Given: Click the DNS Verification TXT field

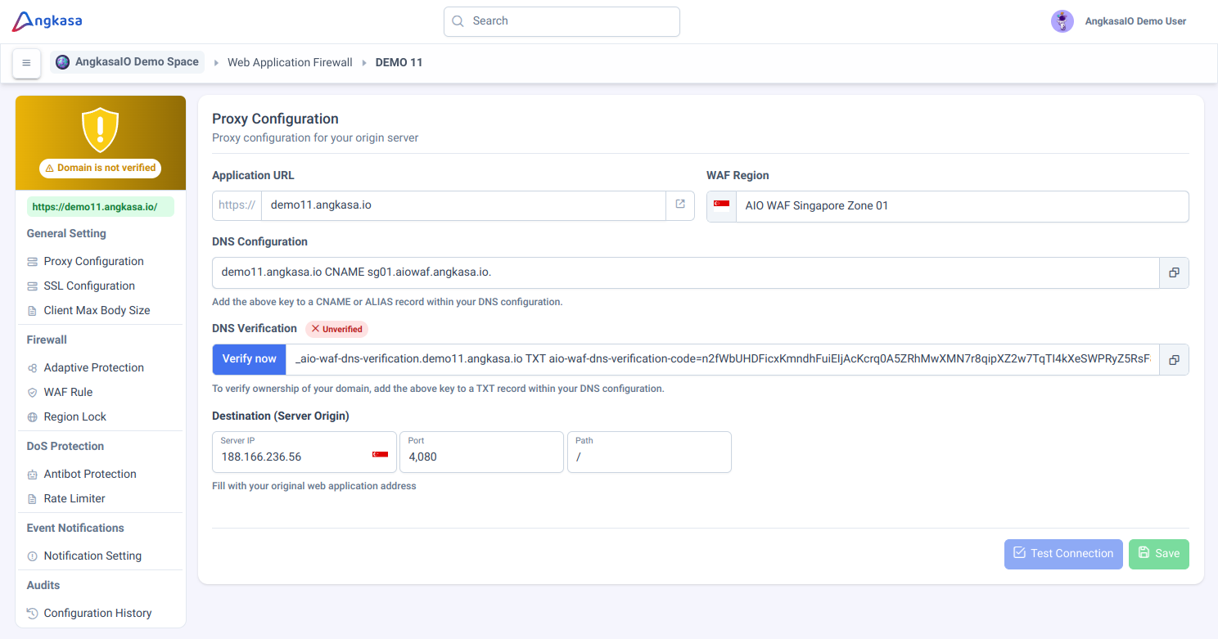Looking at the screenshot, I should tap(723, 359).
